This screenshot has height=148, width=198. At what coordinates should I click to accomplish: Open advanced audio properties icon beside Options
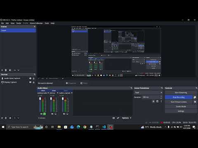click(x=118, y=118)
